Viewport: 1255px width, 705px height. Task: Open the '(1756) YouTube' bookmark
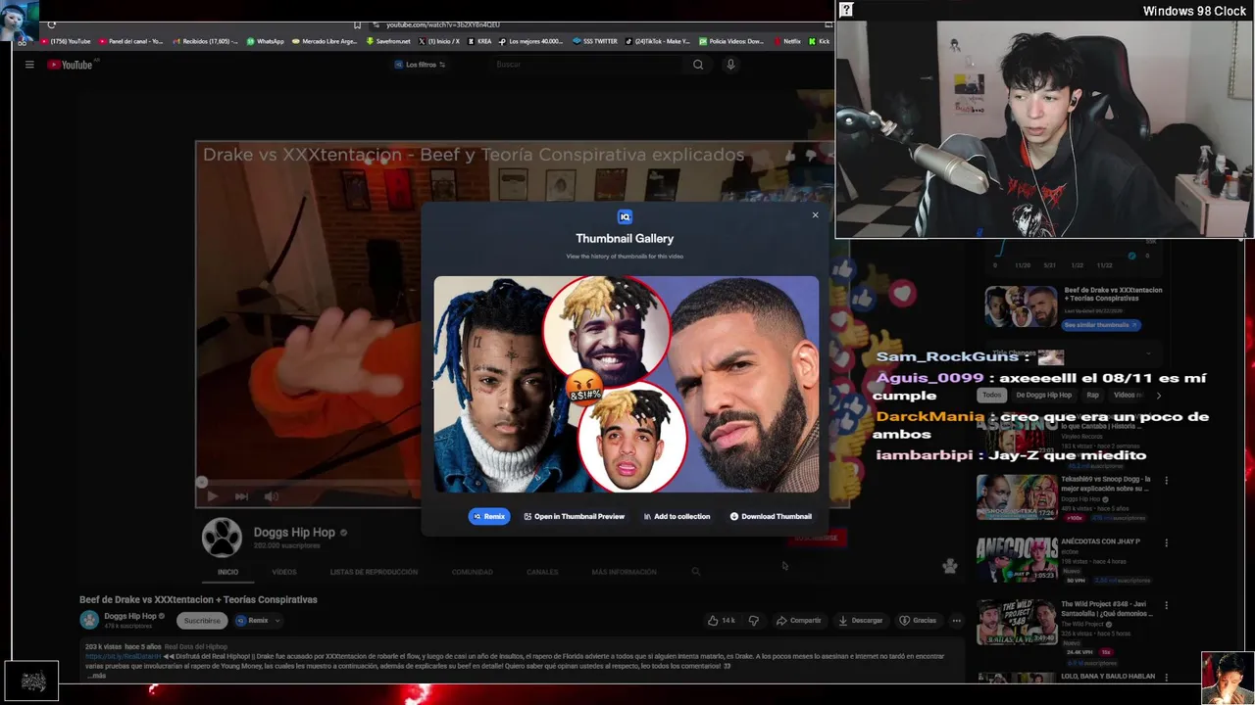tap(67, 41)
